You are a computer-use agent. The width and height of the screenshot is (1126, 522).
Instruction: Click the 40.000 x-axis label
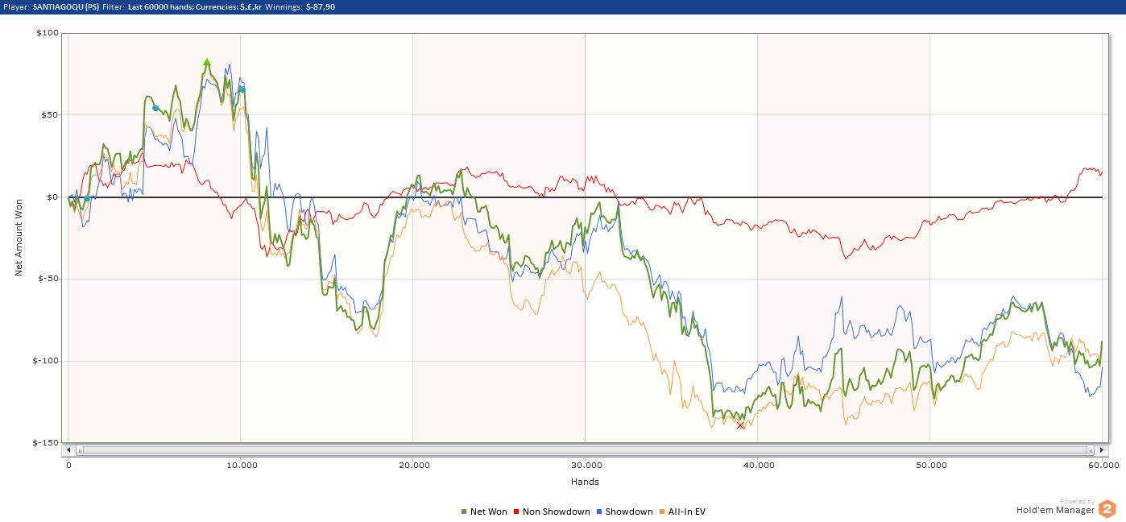click(758, 466)
